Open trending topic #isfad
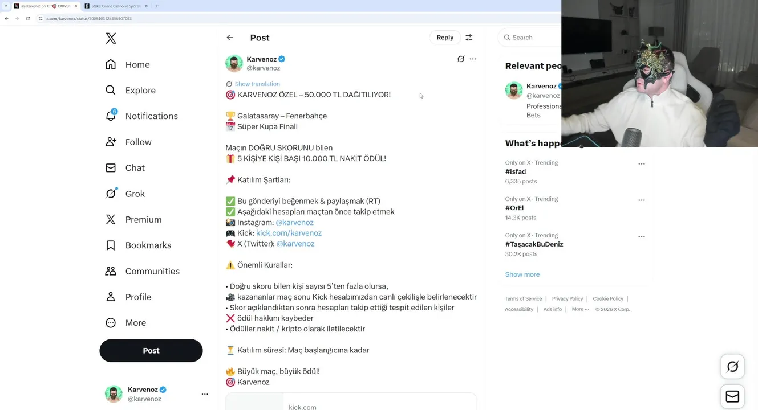Screen dimensions: 758x410 click(x=516, y=171)
